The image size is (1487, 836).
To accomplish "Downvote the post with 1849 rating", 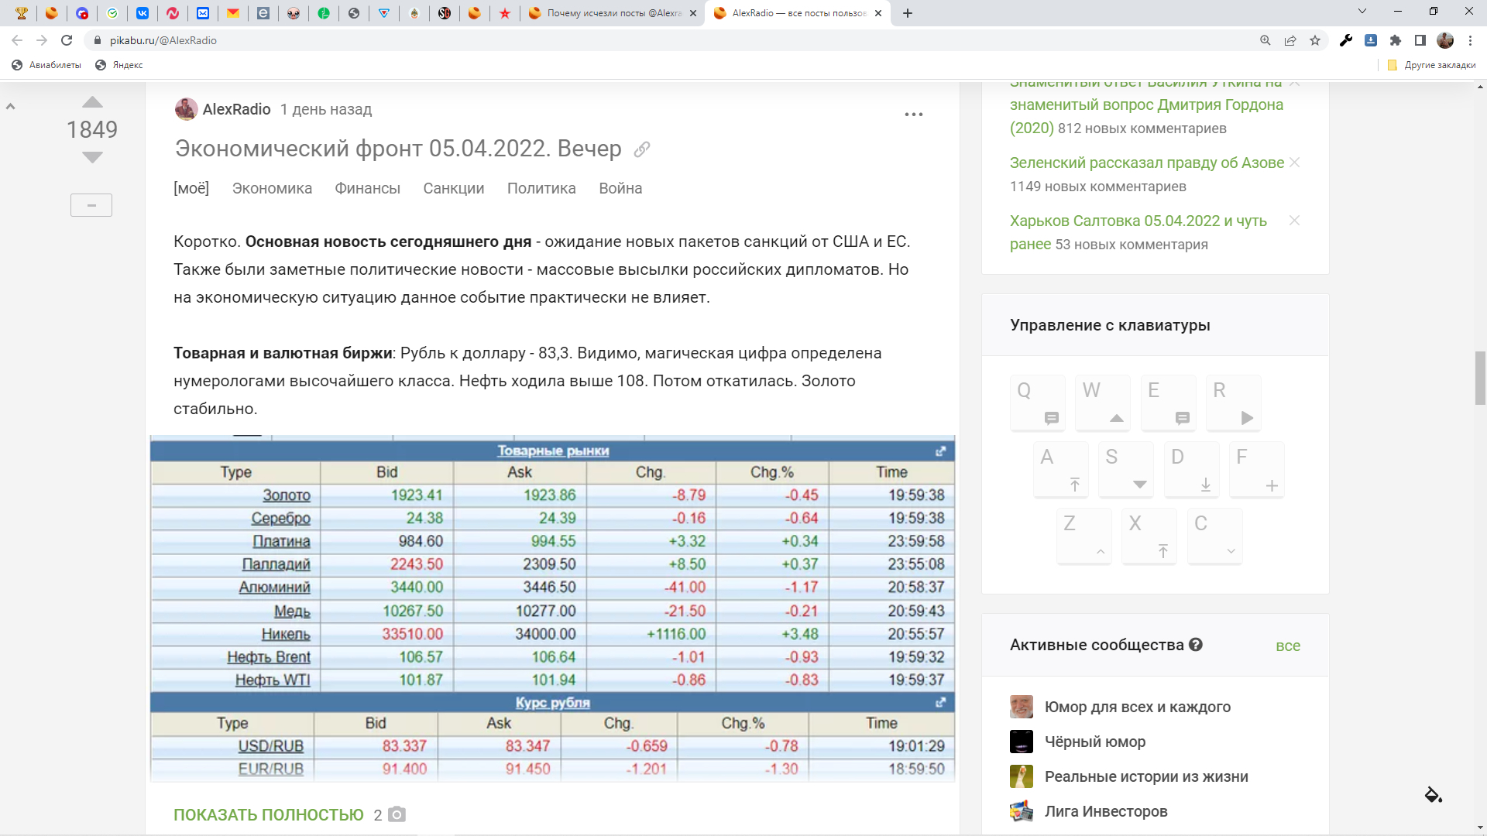I will tap(92, 158).
